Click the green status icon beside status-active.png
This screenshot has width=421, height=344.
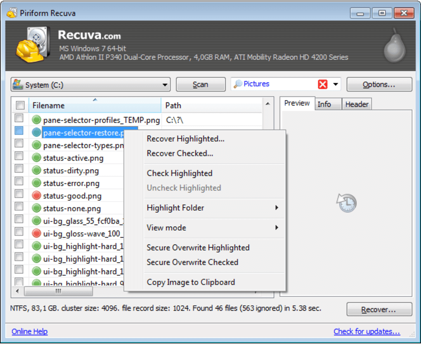[36, 158]
